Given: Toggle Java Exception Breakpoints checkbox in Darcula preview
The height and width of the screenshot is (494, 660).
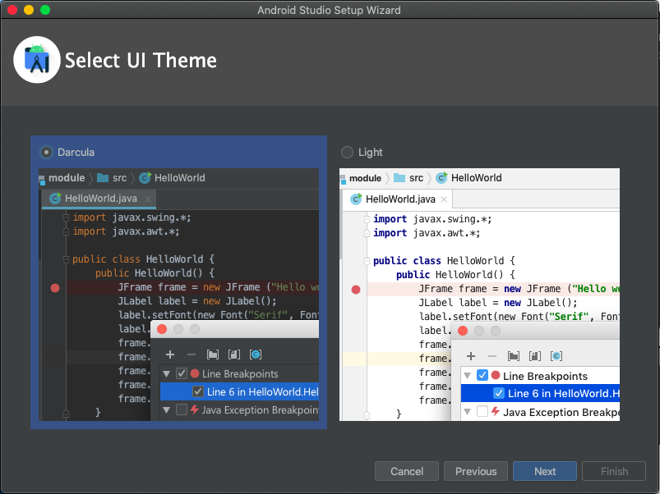Looking at the screenshot, I should point(182,409).
